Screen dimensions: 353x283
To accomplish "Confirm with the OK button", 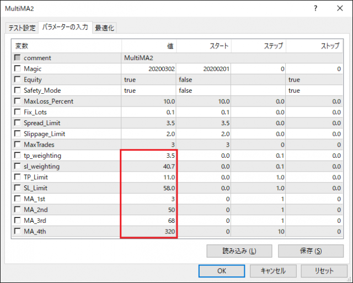I will (x=222, y=271).
